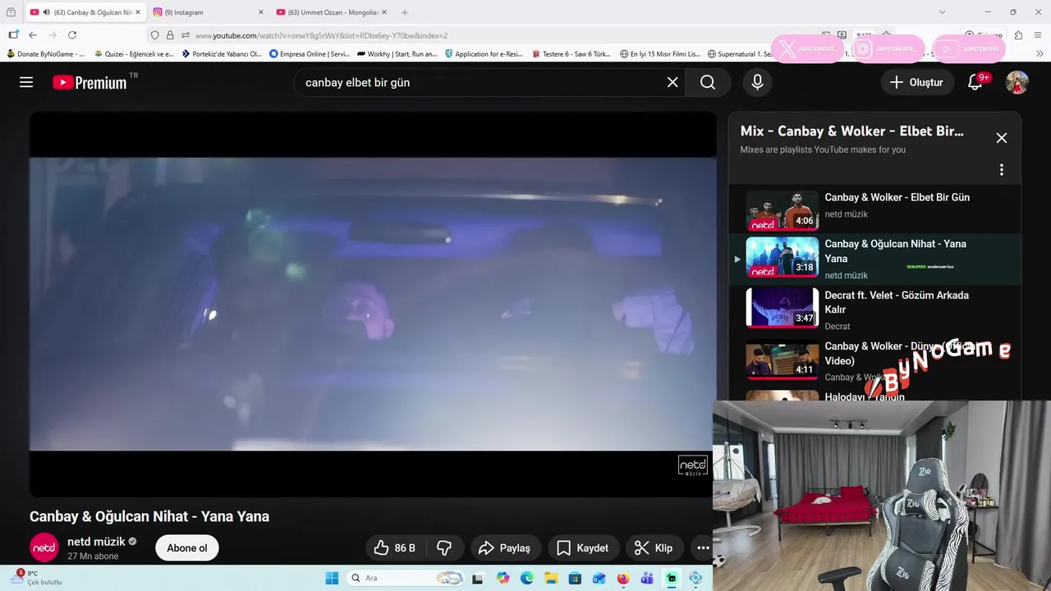Show hidden bookmarks with the double chevron
The height and width of the screenshot is (591, 1051).
point(1040,54)
